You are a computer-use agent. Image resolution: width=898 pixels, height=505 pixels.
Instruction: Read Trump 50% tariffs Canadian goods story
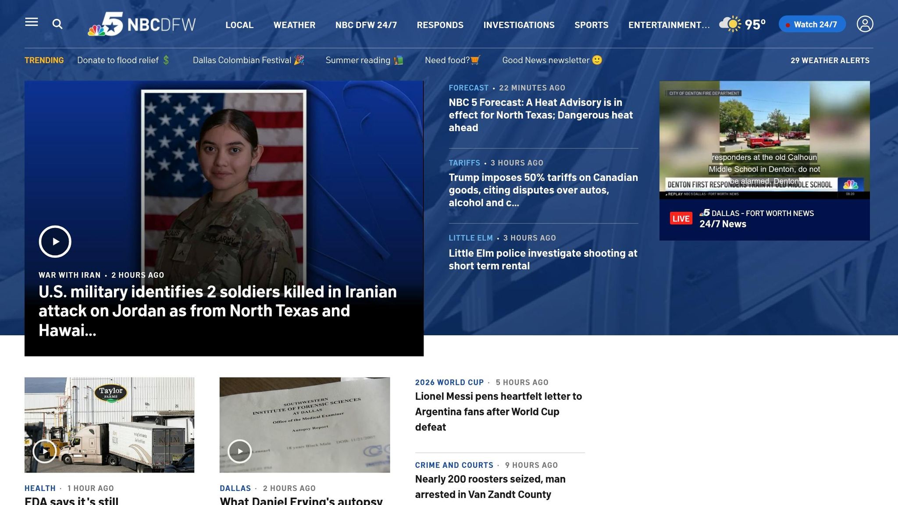point(543,190)
